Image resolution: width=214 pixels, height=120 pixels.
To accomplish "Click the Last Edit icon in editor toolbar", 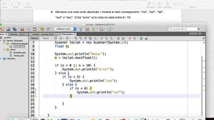I will [x=56, y=38].
